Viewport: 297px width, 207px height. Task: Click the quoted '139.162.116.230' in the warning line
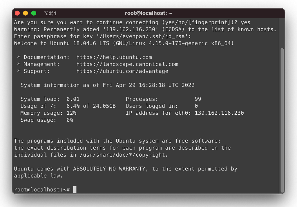130,29
